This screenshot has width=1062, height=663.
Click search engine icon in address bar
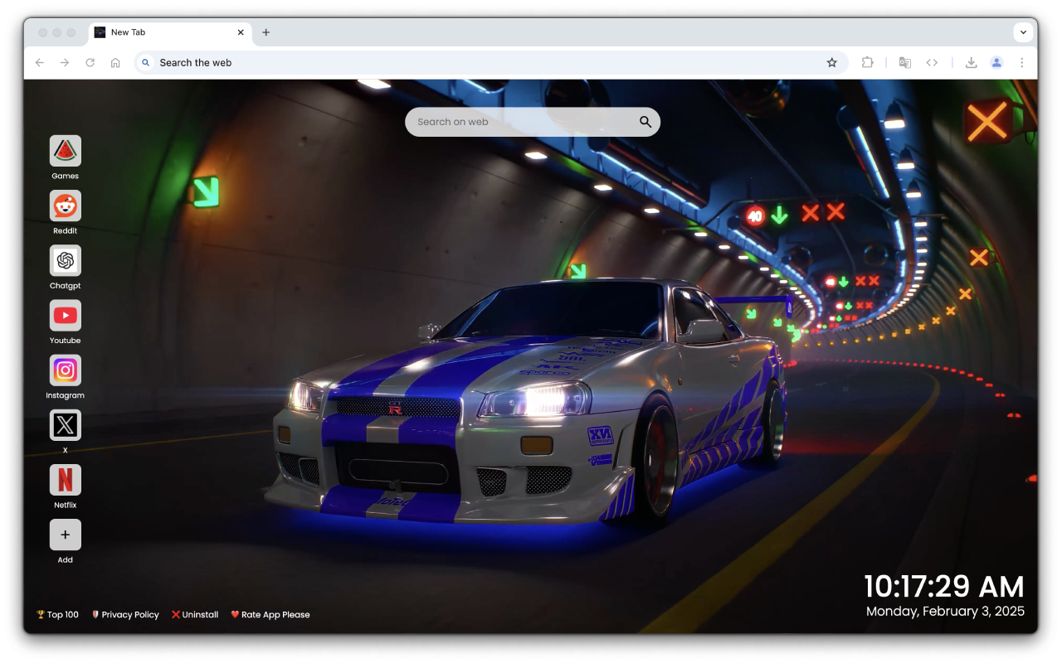click(146, 62)
